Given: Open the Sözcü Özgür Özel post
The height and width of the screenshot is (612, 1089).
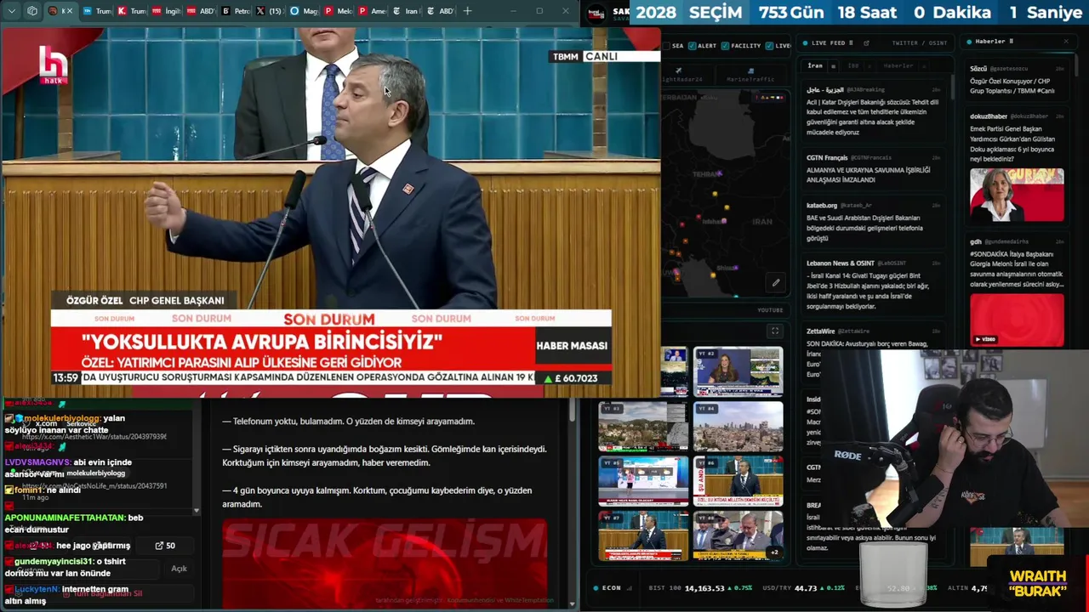Looking at the screenshot, I should 1017,79.
